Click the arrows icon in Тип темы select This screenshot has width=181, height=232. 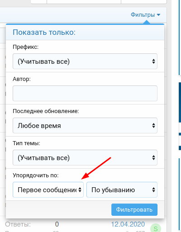(x=153, y=158)
